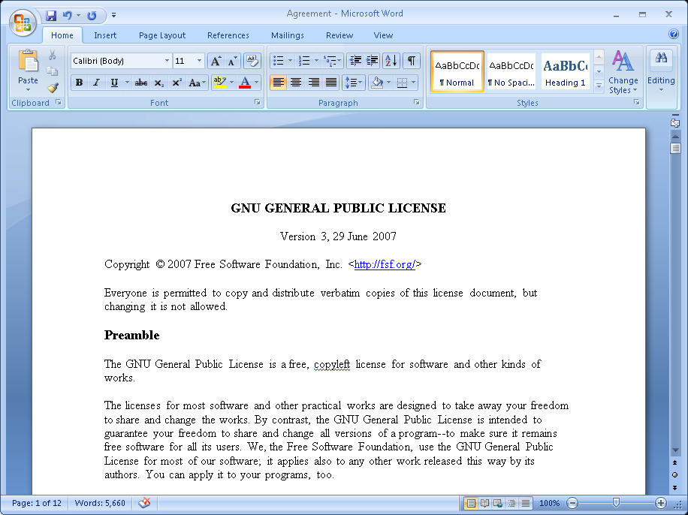Click the Cut scissors icon
688x515 pixels.
click(53, 56)
